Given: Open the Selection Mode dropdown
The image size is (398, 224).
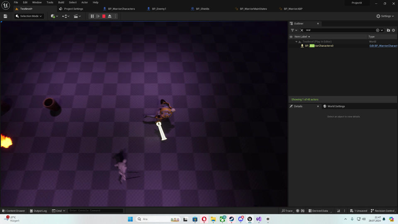Looking at the screenshot, I should [29, 16].
